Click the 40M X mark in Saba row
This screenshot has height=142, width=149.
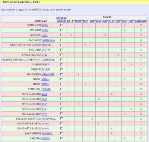[x=92, y=119]
